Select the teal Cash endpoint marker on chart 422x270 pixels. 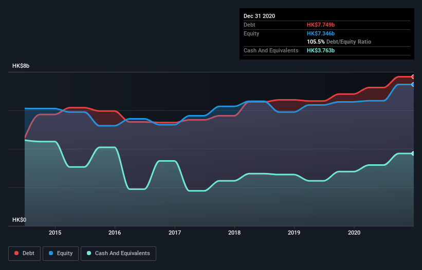[x=413, y=153]
